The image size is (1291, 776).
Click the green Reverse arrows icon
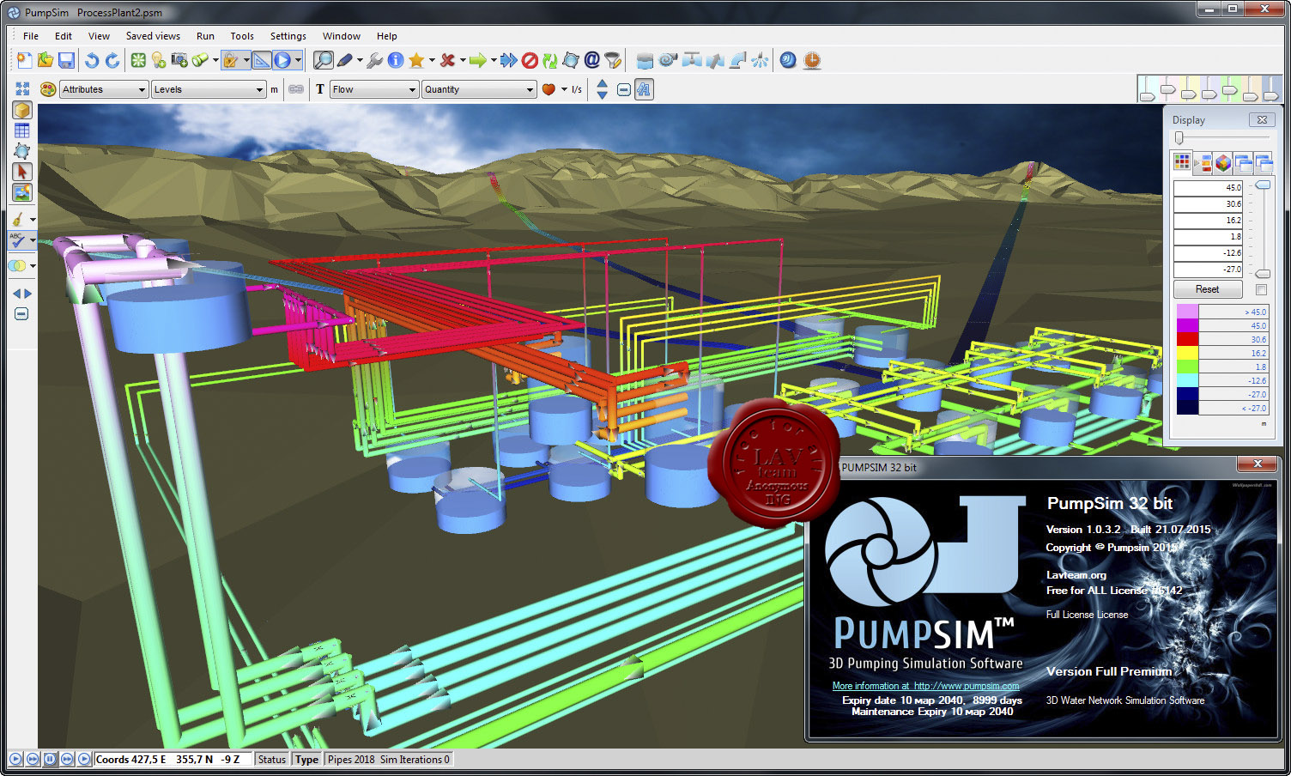(550, 60)
